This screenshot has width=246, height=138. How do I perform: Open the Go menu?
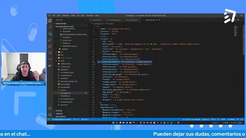78,15
